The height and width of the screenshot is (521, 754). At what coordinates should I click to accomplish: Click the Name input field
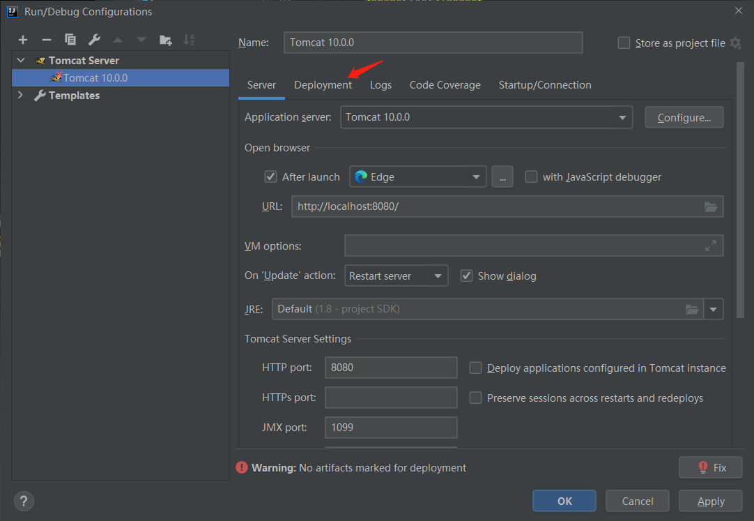point(433,43)
